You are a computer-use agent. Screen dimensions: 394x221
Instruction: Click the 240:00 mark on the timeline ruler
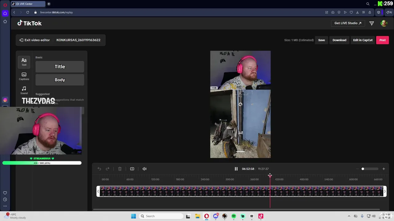click(205, 179)
